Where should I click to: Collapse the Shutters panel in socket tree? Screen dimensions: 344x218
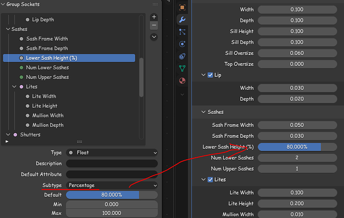coord(8,134)
